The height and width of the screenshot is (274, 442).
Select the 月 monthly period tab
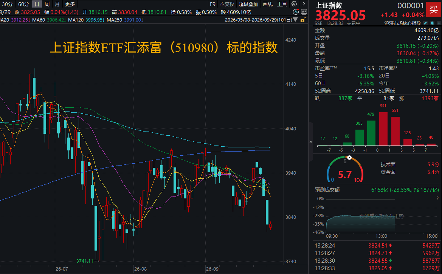pyautogui.click(x=57, y=4)
